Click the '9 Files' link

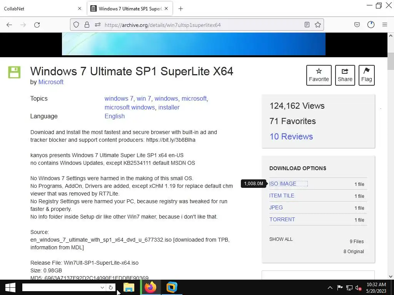(x=357, y=242)
